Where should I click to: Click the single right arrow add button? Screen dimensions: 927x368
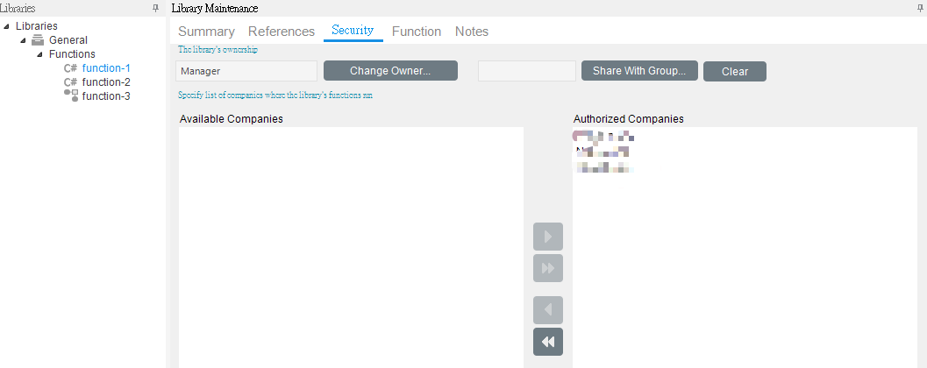click(x=548, y=237)
